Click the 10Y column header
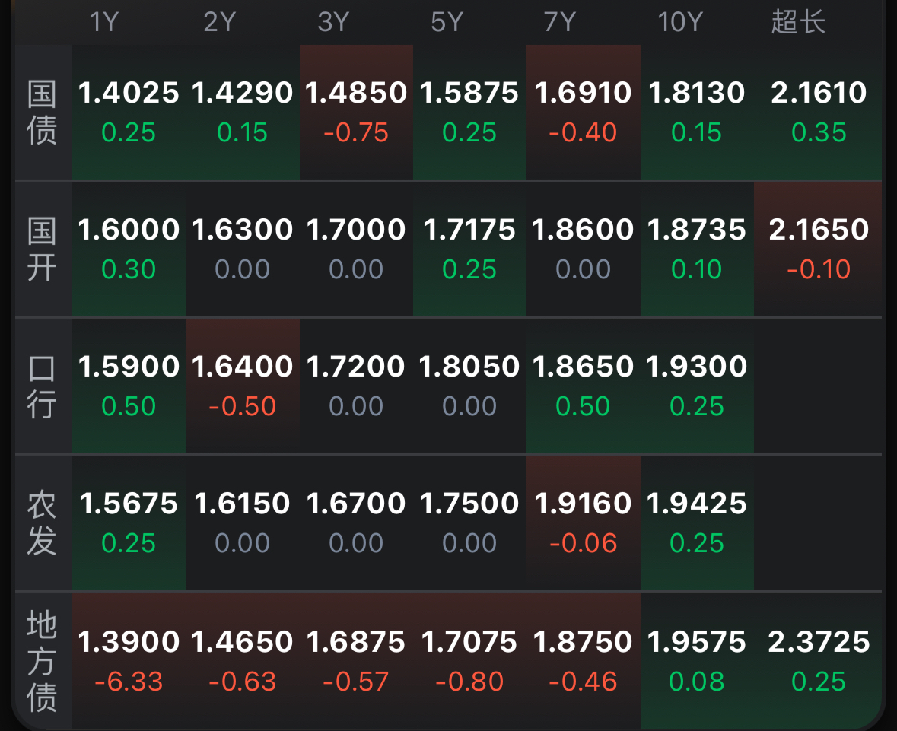The width and height of the screenshot is (897, 731). [679, 22]
